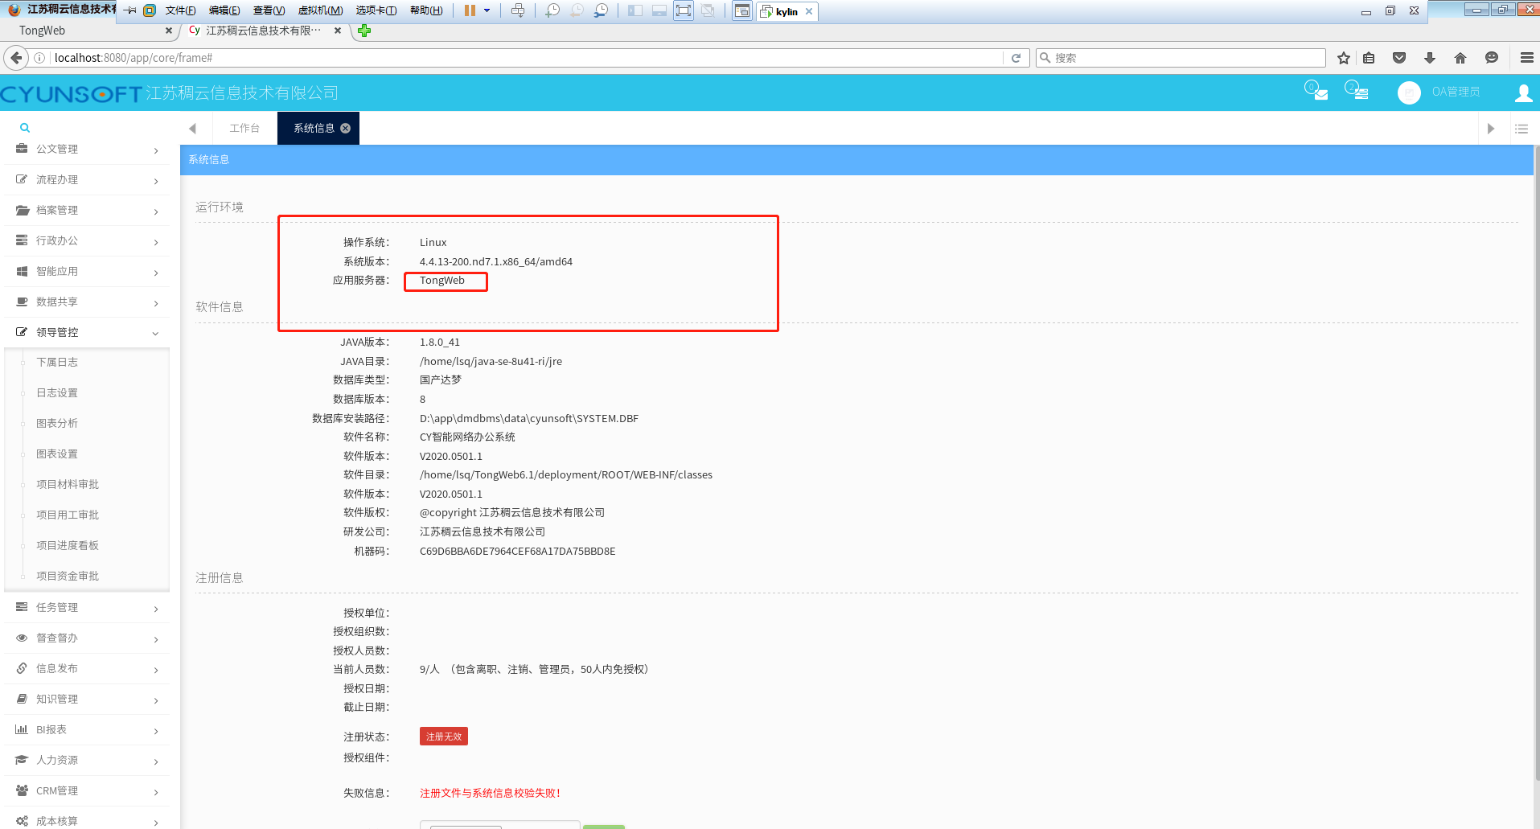Open the mail messages icon in header
The image size is (1540, 829).
point(1316,91)
